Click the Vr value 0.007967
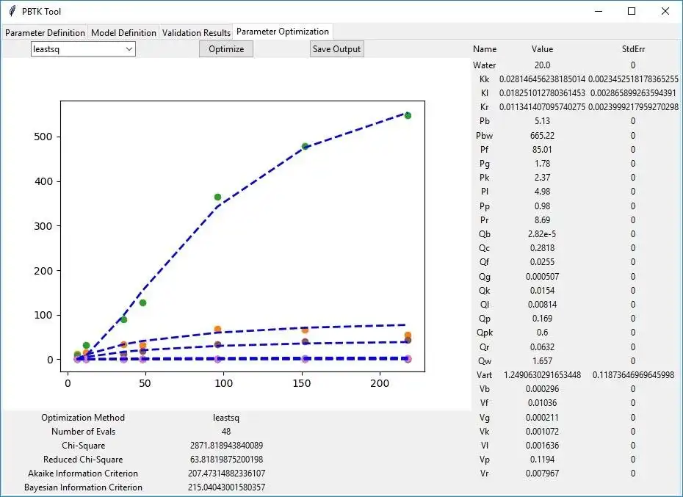The image size is (683, 497). 542,474
